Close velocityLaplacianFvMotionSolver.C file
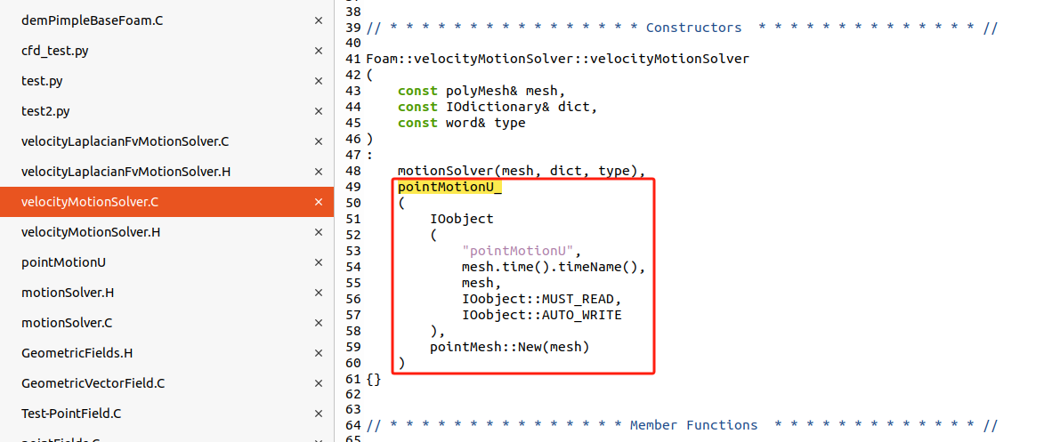This screenshot has height=442, width=1052. 319,141
